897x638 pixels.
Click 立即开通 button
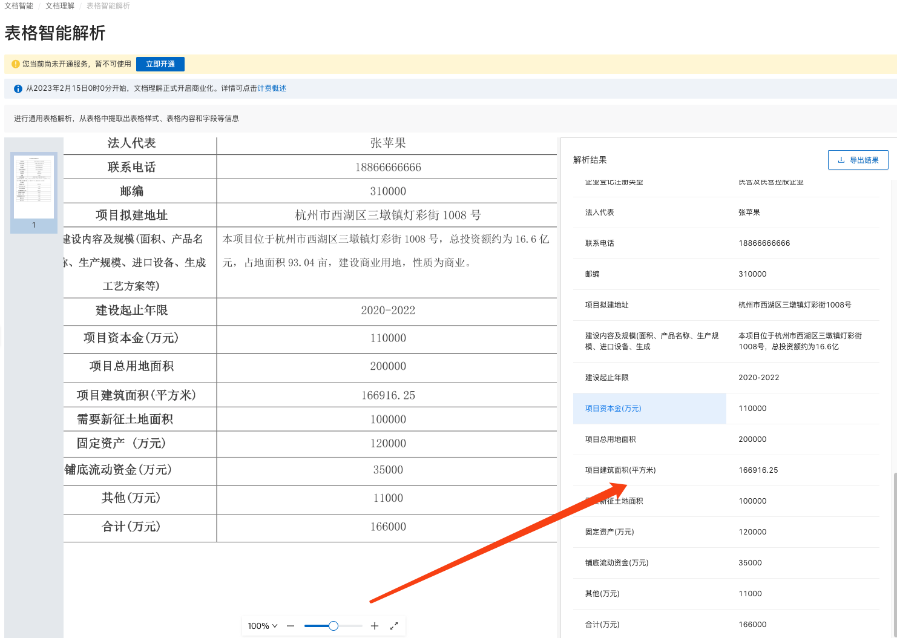160,64
